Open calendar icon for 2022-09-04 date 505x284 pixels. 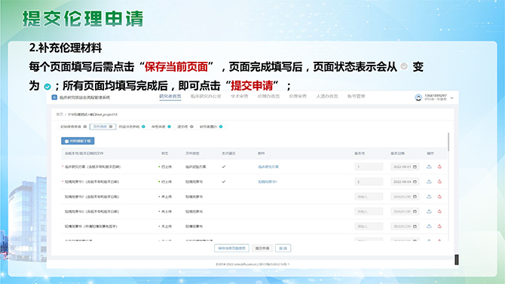pos(415,182)
